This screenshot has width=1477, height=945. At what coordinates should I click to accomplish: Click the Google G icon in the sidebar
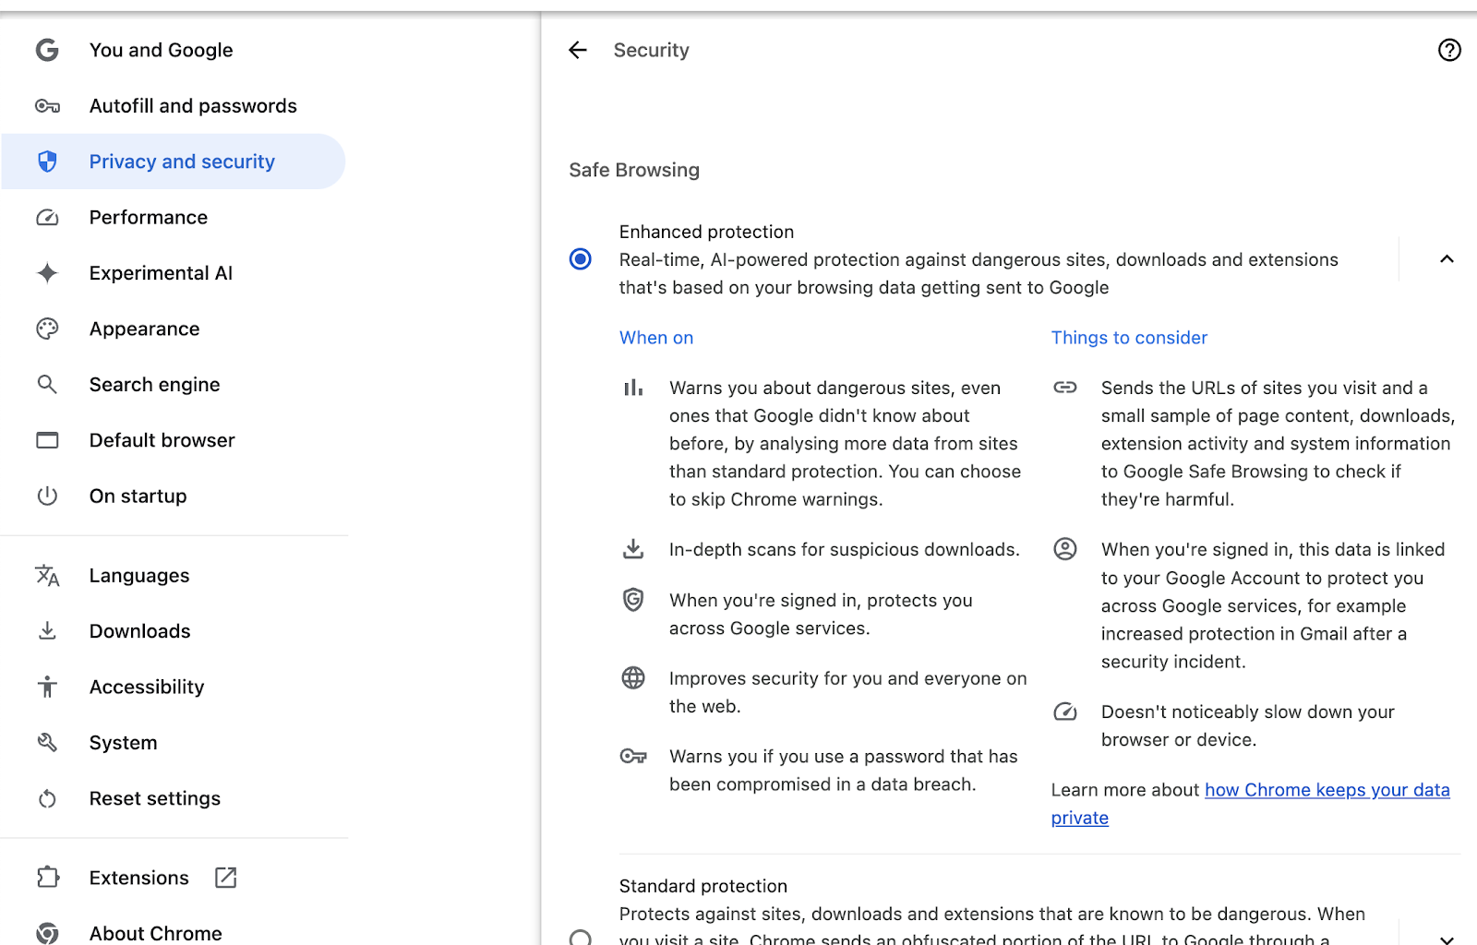(x=47, y=50)
